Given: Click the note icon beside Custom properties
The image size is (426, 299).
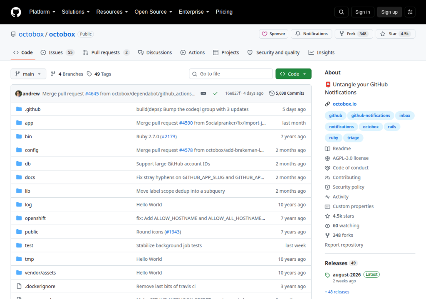Looking at the screenshot, I should pos(327,206).
